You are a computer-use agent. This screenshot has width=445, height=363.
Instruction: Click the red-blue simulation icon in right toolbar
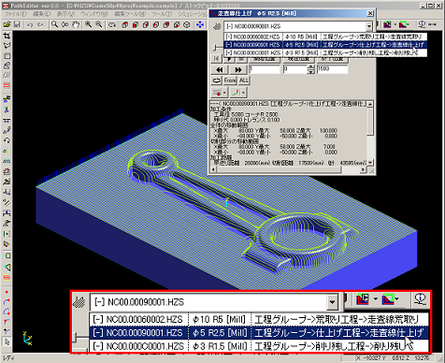[x=387, y=24]
